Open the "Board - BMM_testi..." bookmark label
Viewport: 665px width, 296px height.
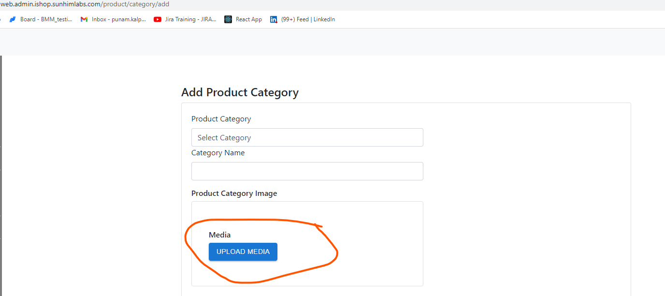coord(46,19)
